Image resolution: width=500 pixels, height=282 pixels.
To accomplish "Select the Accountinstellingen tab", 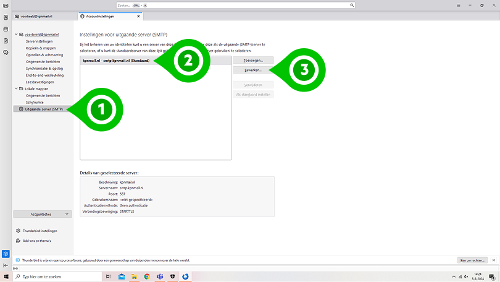I will [110, 16].
